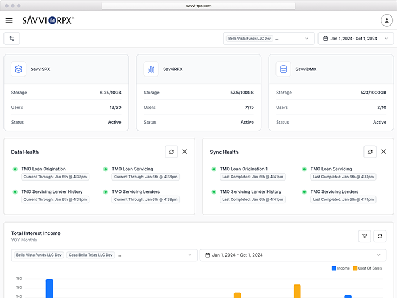
Task: Open the Total Interest Income filter funnel
Action: [x=365, y=236]
